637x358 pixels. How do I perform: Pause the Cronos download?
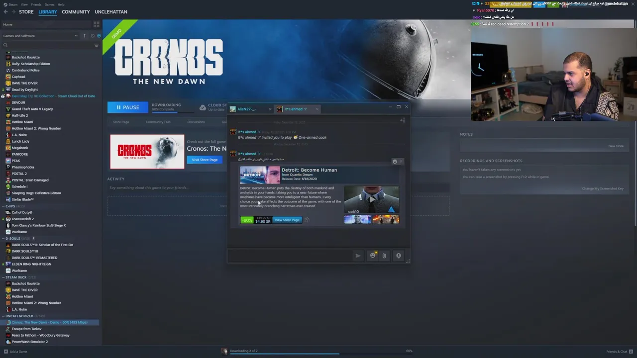point(128,107)
